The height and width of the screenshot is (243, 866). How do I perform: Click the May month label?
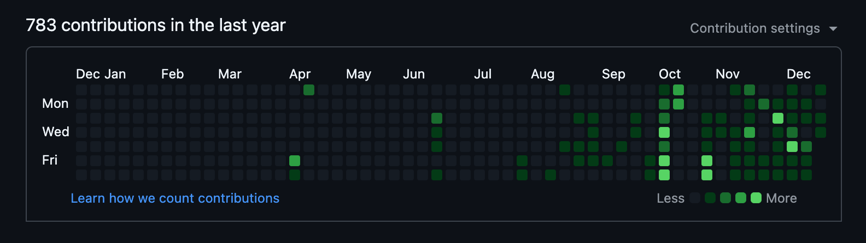(359, 74)
